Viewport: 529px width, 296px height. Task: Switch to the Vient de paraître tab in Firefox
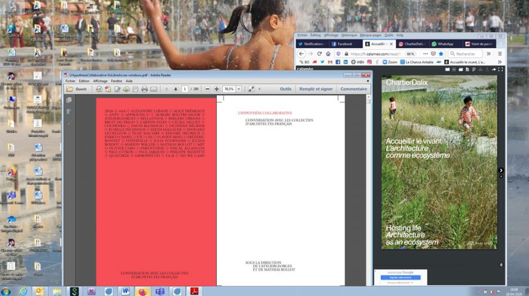pos(478,44)
